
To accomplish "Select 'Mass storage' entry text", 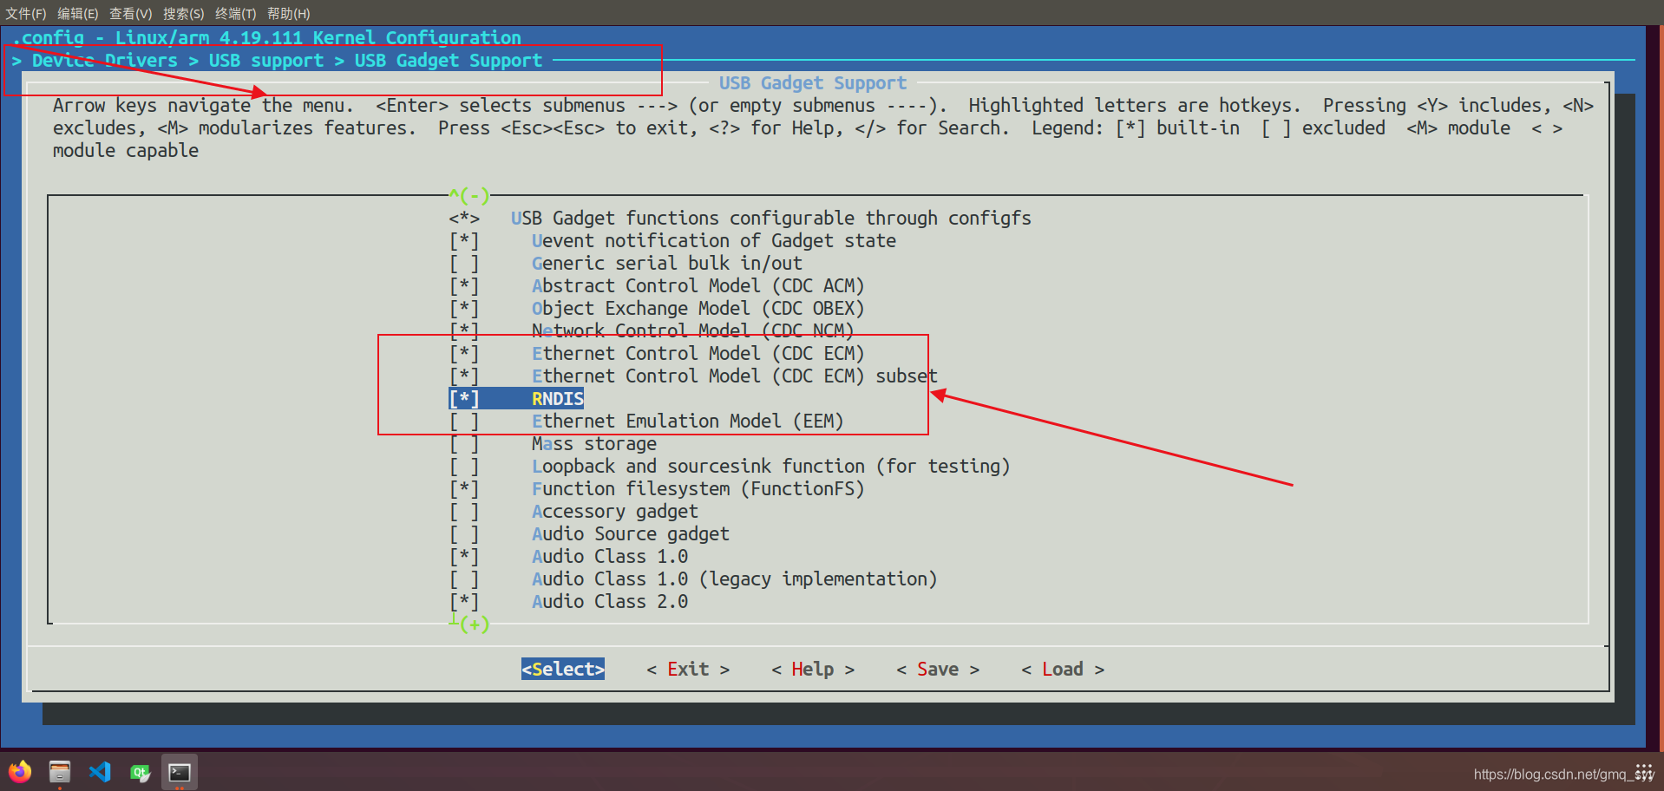I will coord(594,443).
